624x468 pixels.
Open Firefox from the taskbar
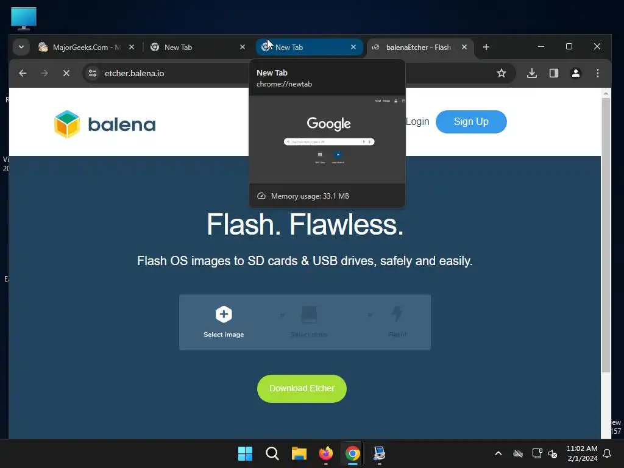point(326,453)
